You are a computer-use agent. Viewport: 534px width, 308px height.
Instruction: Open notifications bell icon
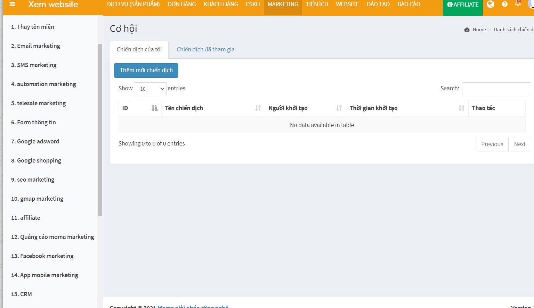518,4
